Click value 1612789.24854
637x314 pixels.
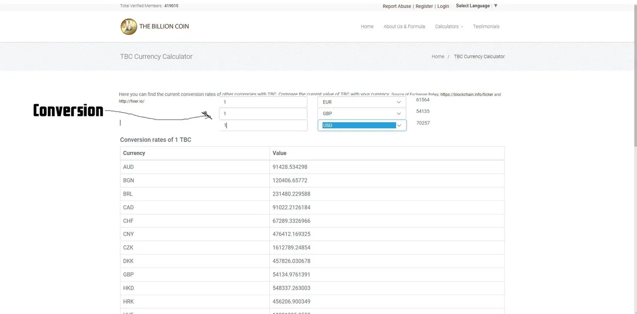[x=292, y=248]
